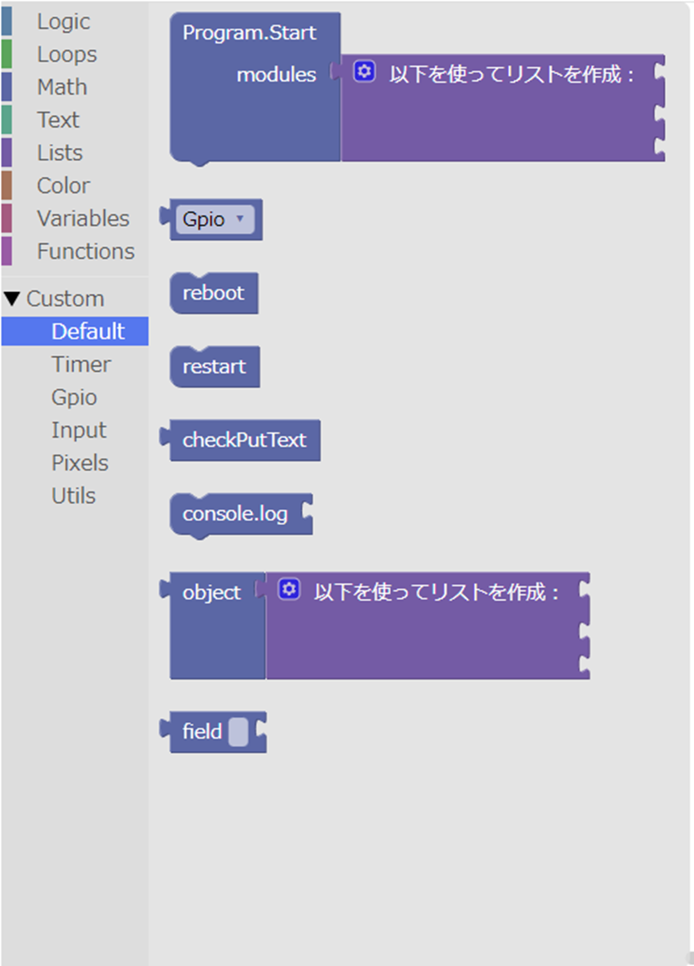Switch to the Timer category
This screenshot has height=966, width=694.
click(81, 364)
